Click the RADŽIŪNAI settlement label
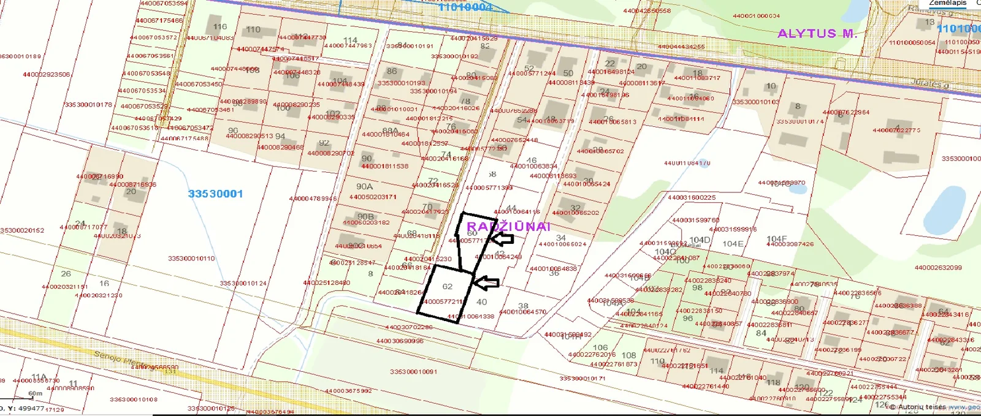981x416 pixels. pos(509,227)
